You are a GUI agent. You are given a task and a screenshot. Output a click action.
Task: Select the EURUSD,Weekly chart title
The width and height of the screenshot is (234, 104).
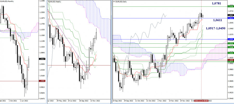tap(55, 2)
